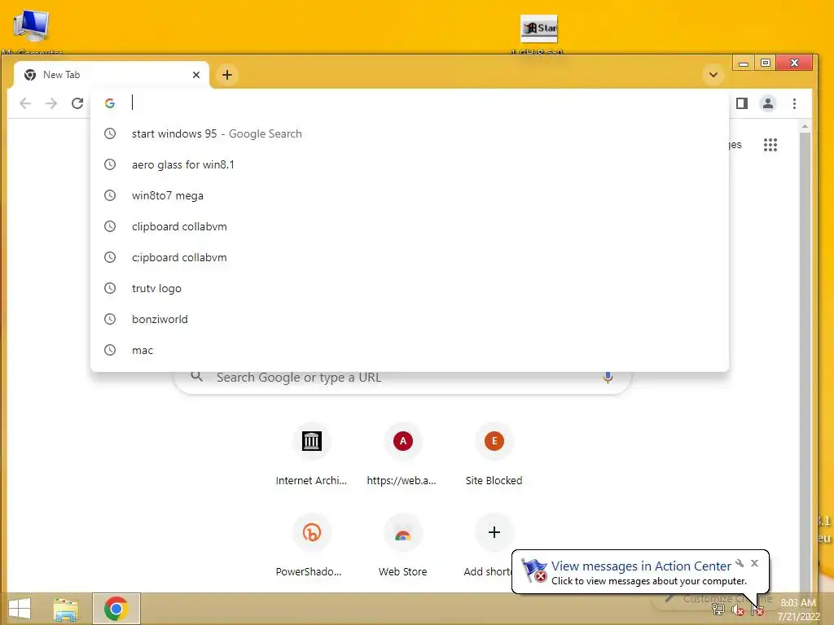
Task: Open File Explorer from taskbar
Action: [66, 609]
